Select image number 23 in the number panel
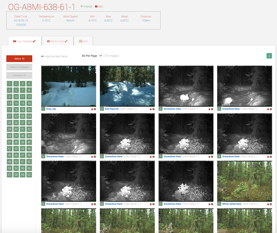 [x=23, y=116]
